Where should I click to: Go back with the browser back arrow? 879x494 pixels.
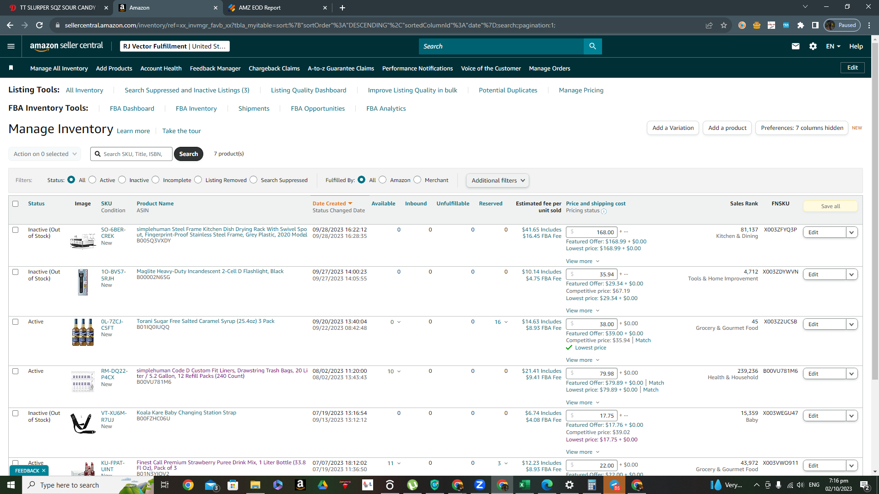[x=10, y=25]
